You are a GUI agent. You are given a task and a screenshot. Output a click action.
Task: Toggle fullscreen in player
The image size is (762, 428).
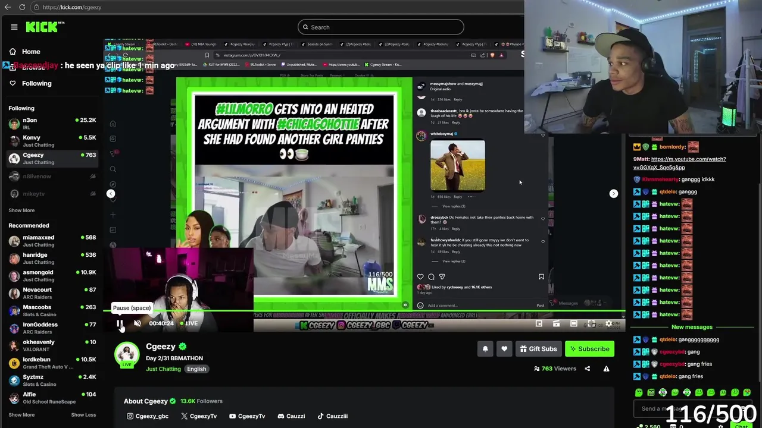591,324
